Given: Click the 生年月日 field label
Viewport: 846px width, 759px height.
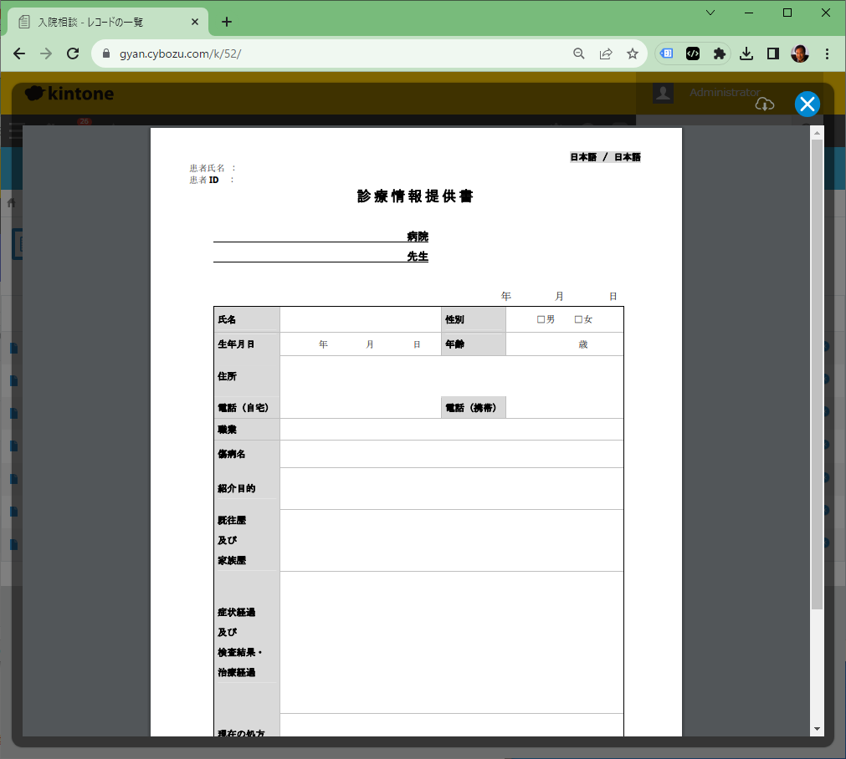Looking at the screenshot, I should [x=236, y=344].
